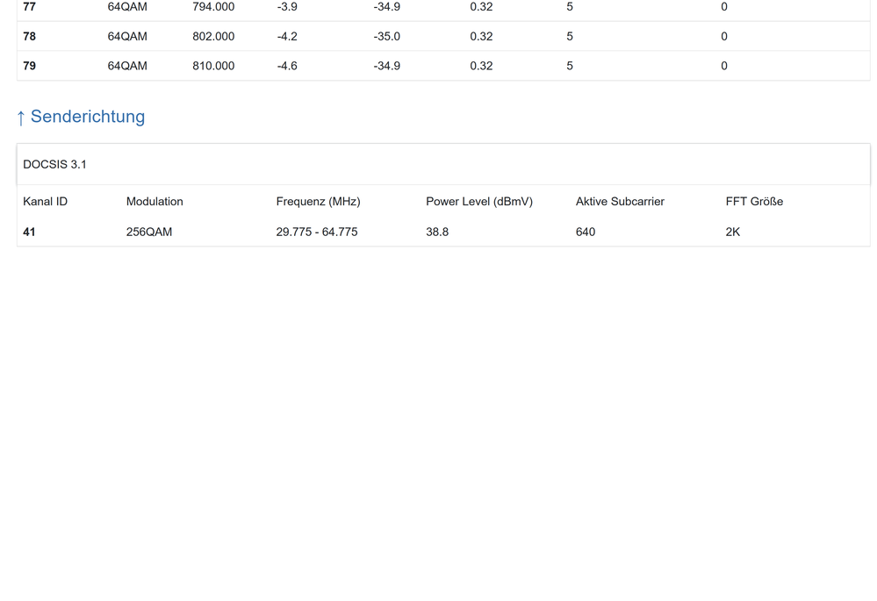Click the Frequenz (MHz) column header
Image resolution: width=877 pixels, height=601 pixels.
pos(318,201)
